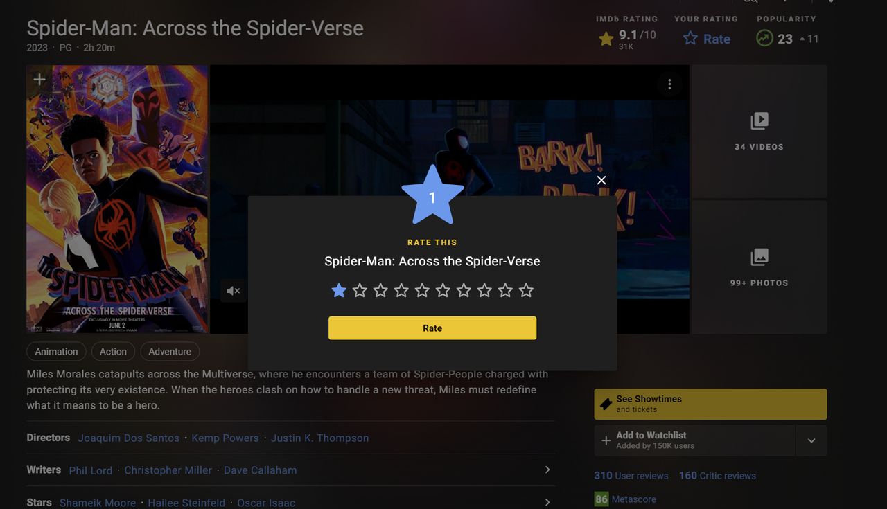This screenshot has height=509, width=887.
Task: Click the first filled blue rating star
Action: [339, 290]
